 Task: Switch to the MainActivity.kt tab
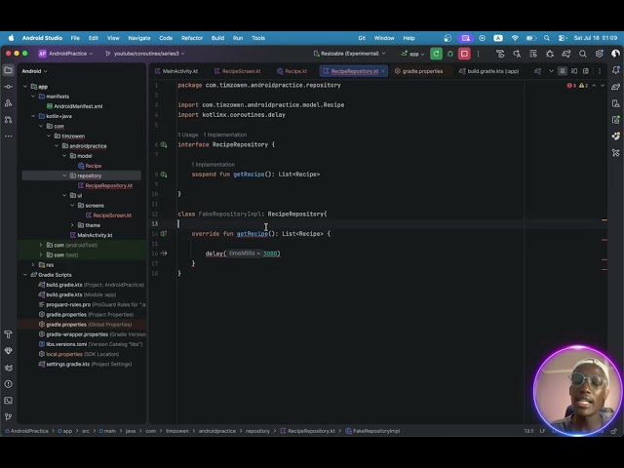(176, 71)
